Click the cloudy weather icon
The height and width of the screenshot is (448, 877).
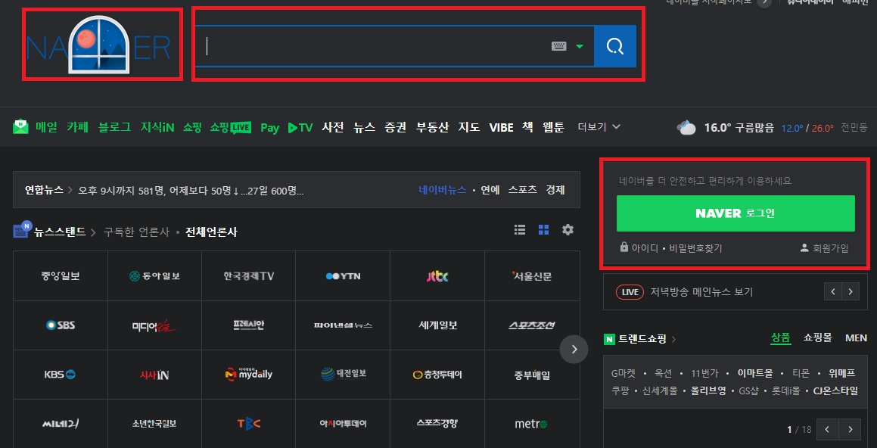click(x=686, y=128)
